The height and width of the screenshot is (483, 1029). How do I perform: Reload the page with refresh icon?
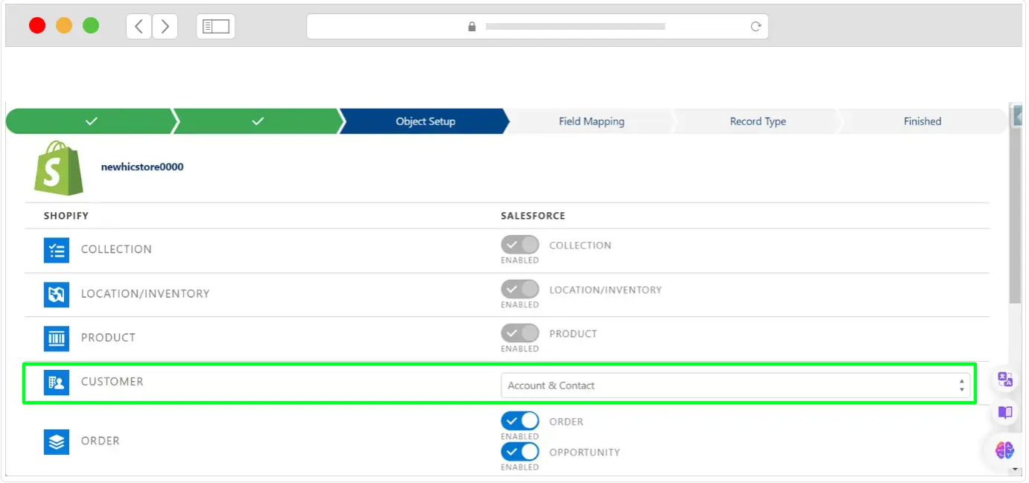[756, 26]
